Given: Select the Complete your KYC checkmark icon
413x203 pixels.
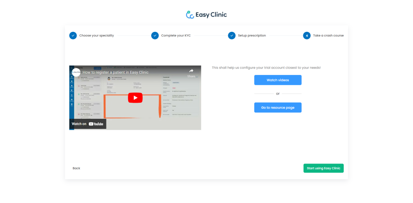Looking at the screenshot, I should click(155, 35).
